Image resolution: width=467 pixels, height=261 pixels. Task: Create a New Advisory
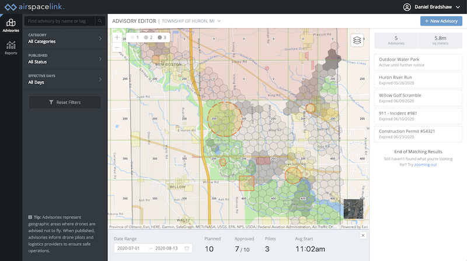pyautogui.click(x=441, y=21)
